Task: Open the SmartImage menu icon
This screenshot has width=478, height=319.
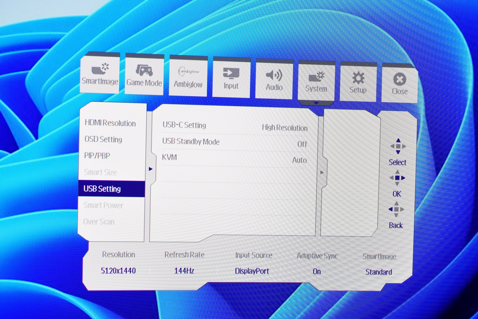Action: tap(100, 69)
